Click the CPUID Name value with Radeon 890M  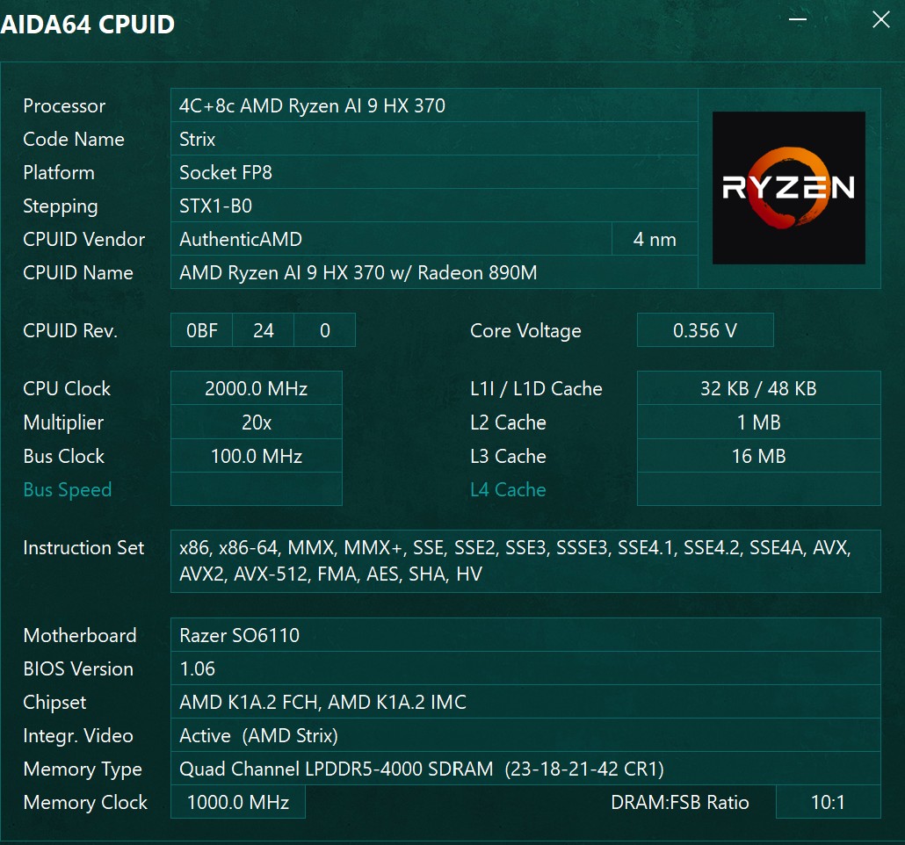click(x=434, y=272)
